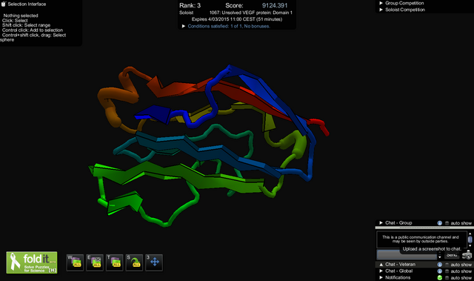Image resolution: width=474 pixels, height=281 pixels.
Task: Collapse the Chat - Veteran panel
Action: tap(381, 265)
